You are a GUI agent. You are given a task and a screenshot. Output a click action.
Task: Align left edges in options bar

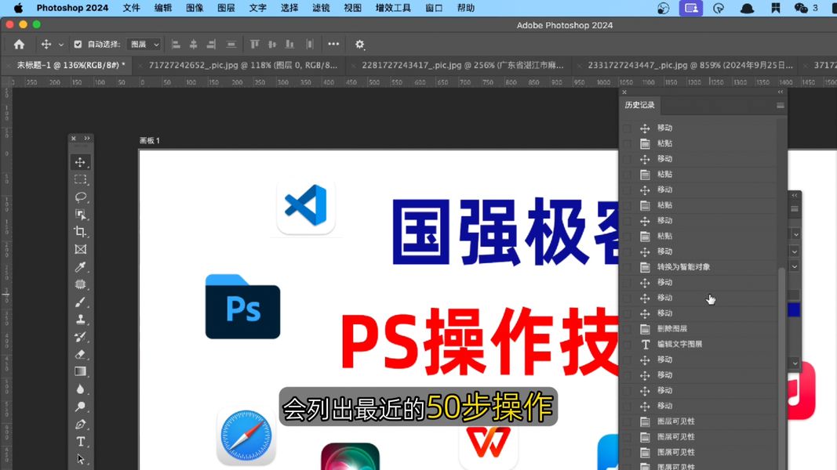tap(176, 44)
